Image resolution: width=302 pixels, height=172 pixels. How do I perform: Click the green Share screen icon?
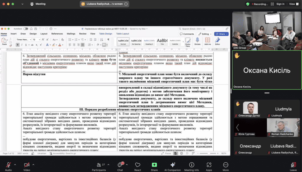pyautogui.click(x=154, y=165)
